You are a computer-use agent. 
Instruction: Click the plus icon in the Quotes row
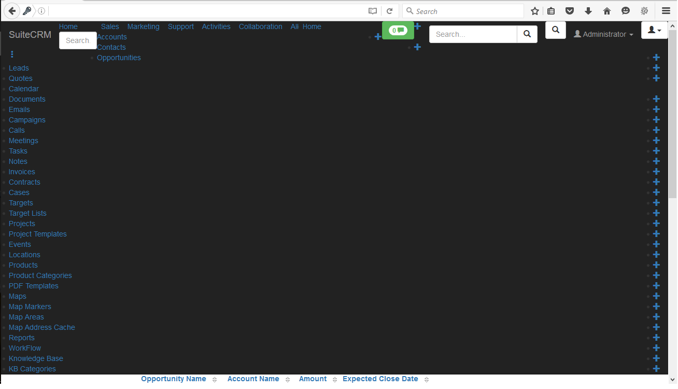coord(656,78)
